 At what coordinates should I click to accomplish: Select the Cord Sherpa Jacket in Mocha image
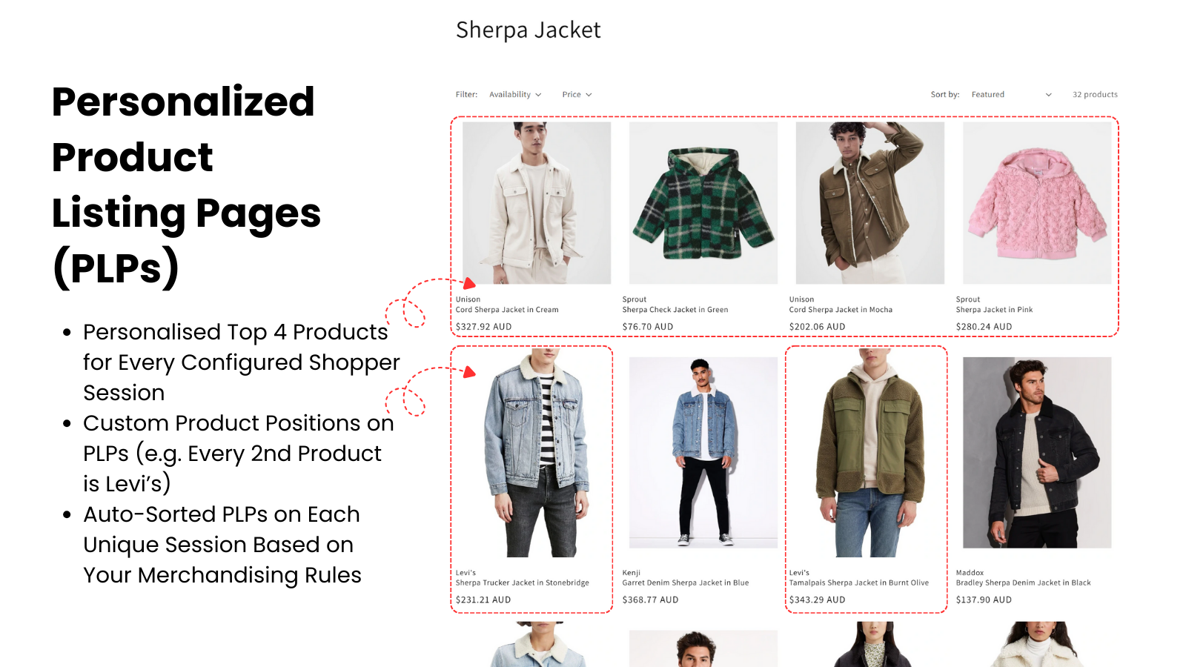tap(870, 203)
